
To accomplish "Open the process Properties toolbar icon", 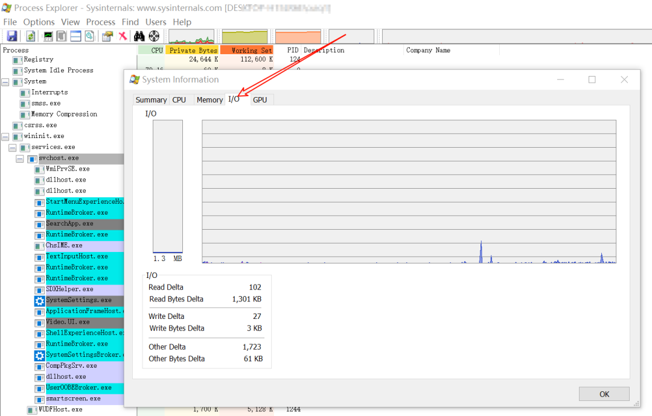I will point(107,36).
